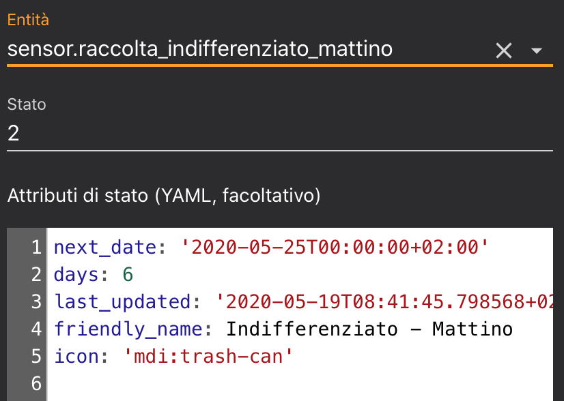Clear the entity field with X icon
Viewport: 564px width, 401px height.
coord(503,50)
